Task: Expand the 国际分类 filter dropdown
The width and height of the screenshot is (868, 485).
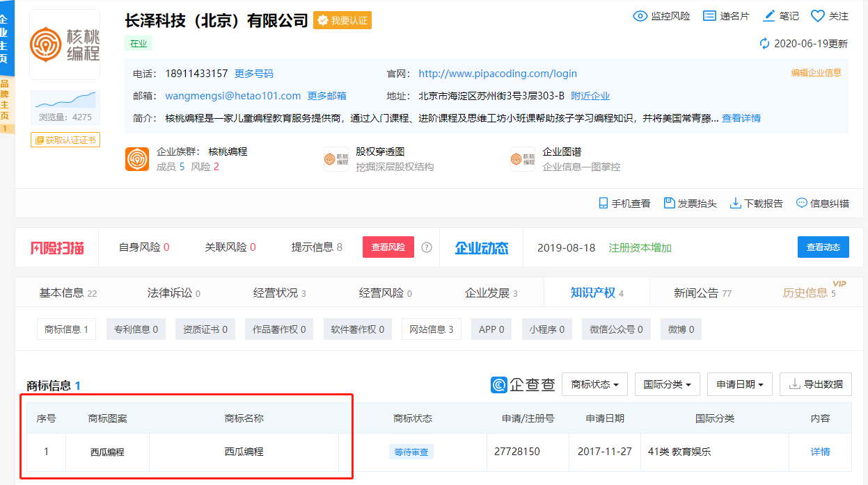Action: (667, 384)
